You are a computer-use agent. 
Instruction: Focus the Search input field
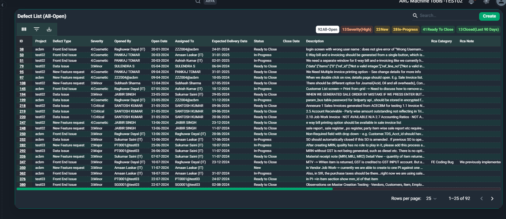pos(447,16)
